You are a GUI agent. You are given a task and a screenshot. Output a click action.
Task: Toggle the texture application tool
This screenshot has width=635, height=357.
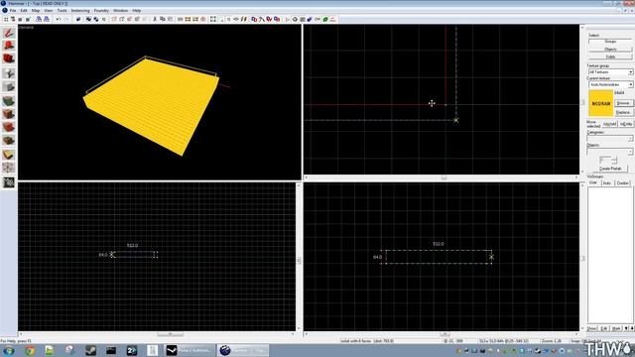(x=9, y=101)
